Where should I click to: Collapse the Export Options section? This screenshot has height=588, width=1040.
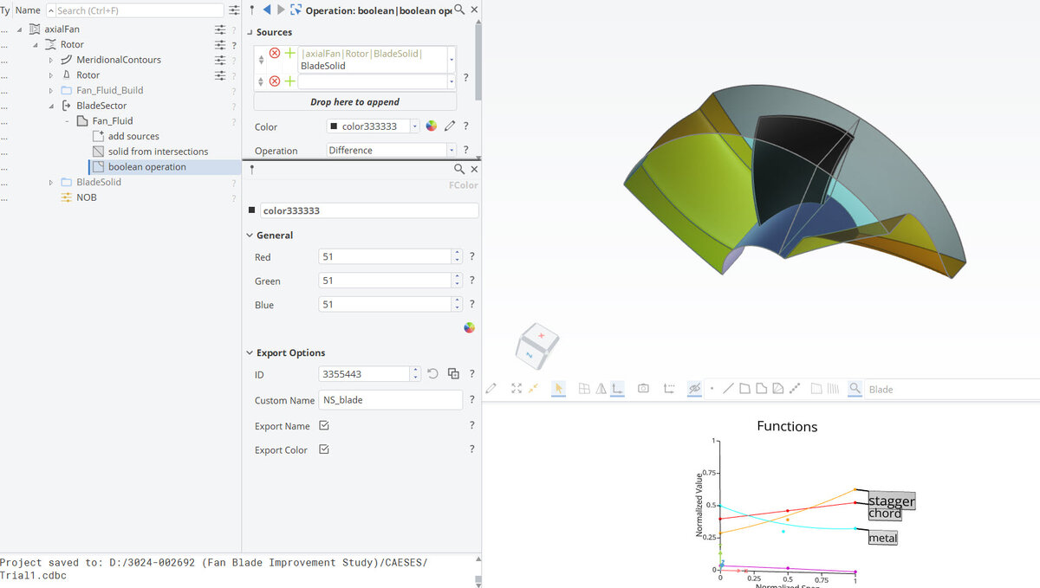250,353
